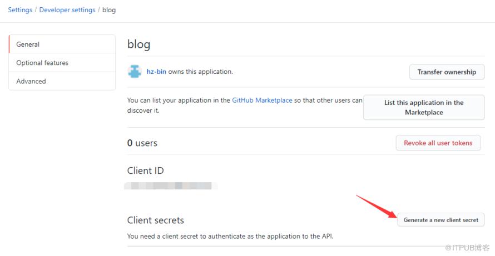The height and width of the screenshot is (256, 495).
Task: Click the client secret description text
Action: (x=230, y=236)
